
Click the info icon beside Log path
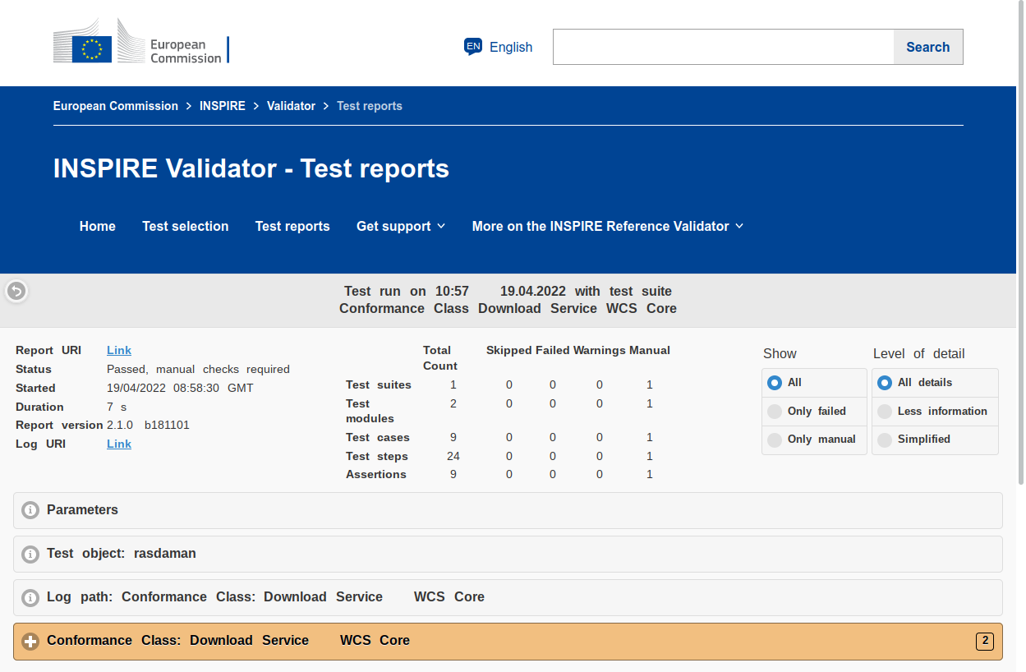point(30,597)
